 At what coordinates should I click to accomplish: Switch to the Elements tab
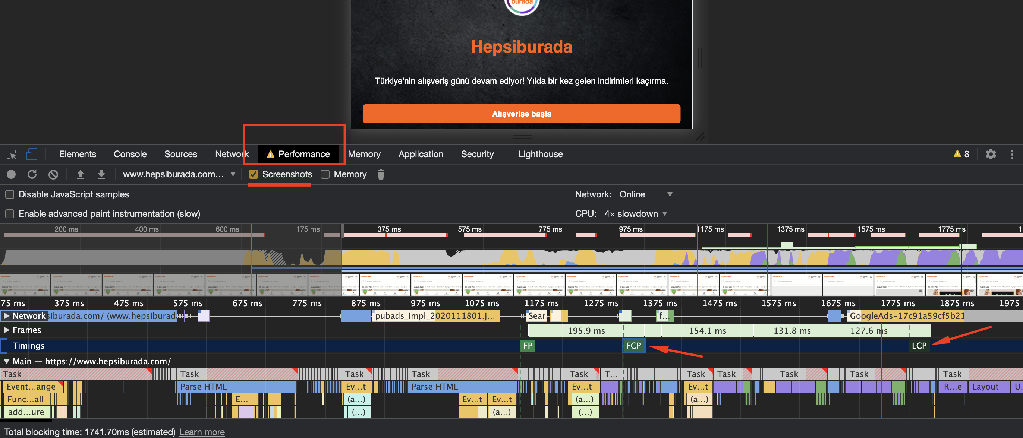tap(78, 154)
